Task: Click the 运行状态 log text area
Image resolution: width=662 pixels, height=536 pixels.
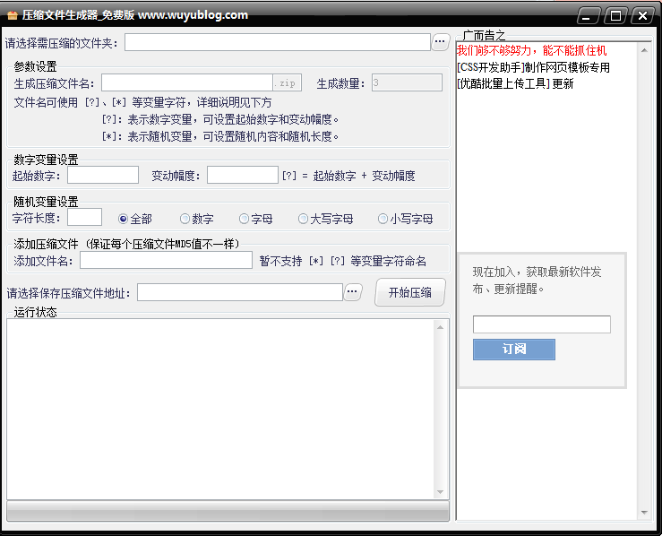Action: click(x=220, y=410)
